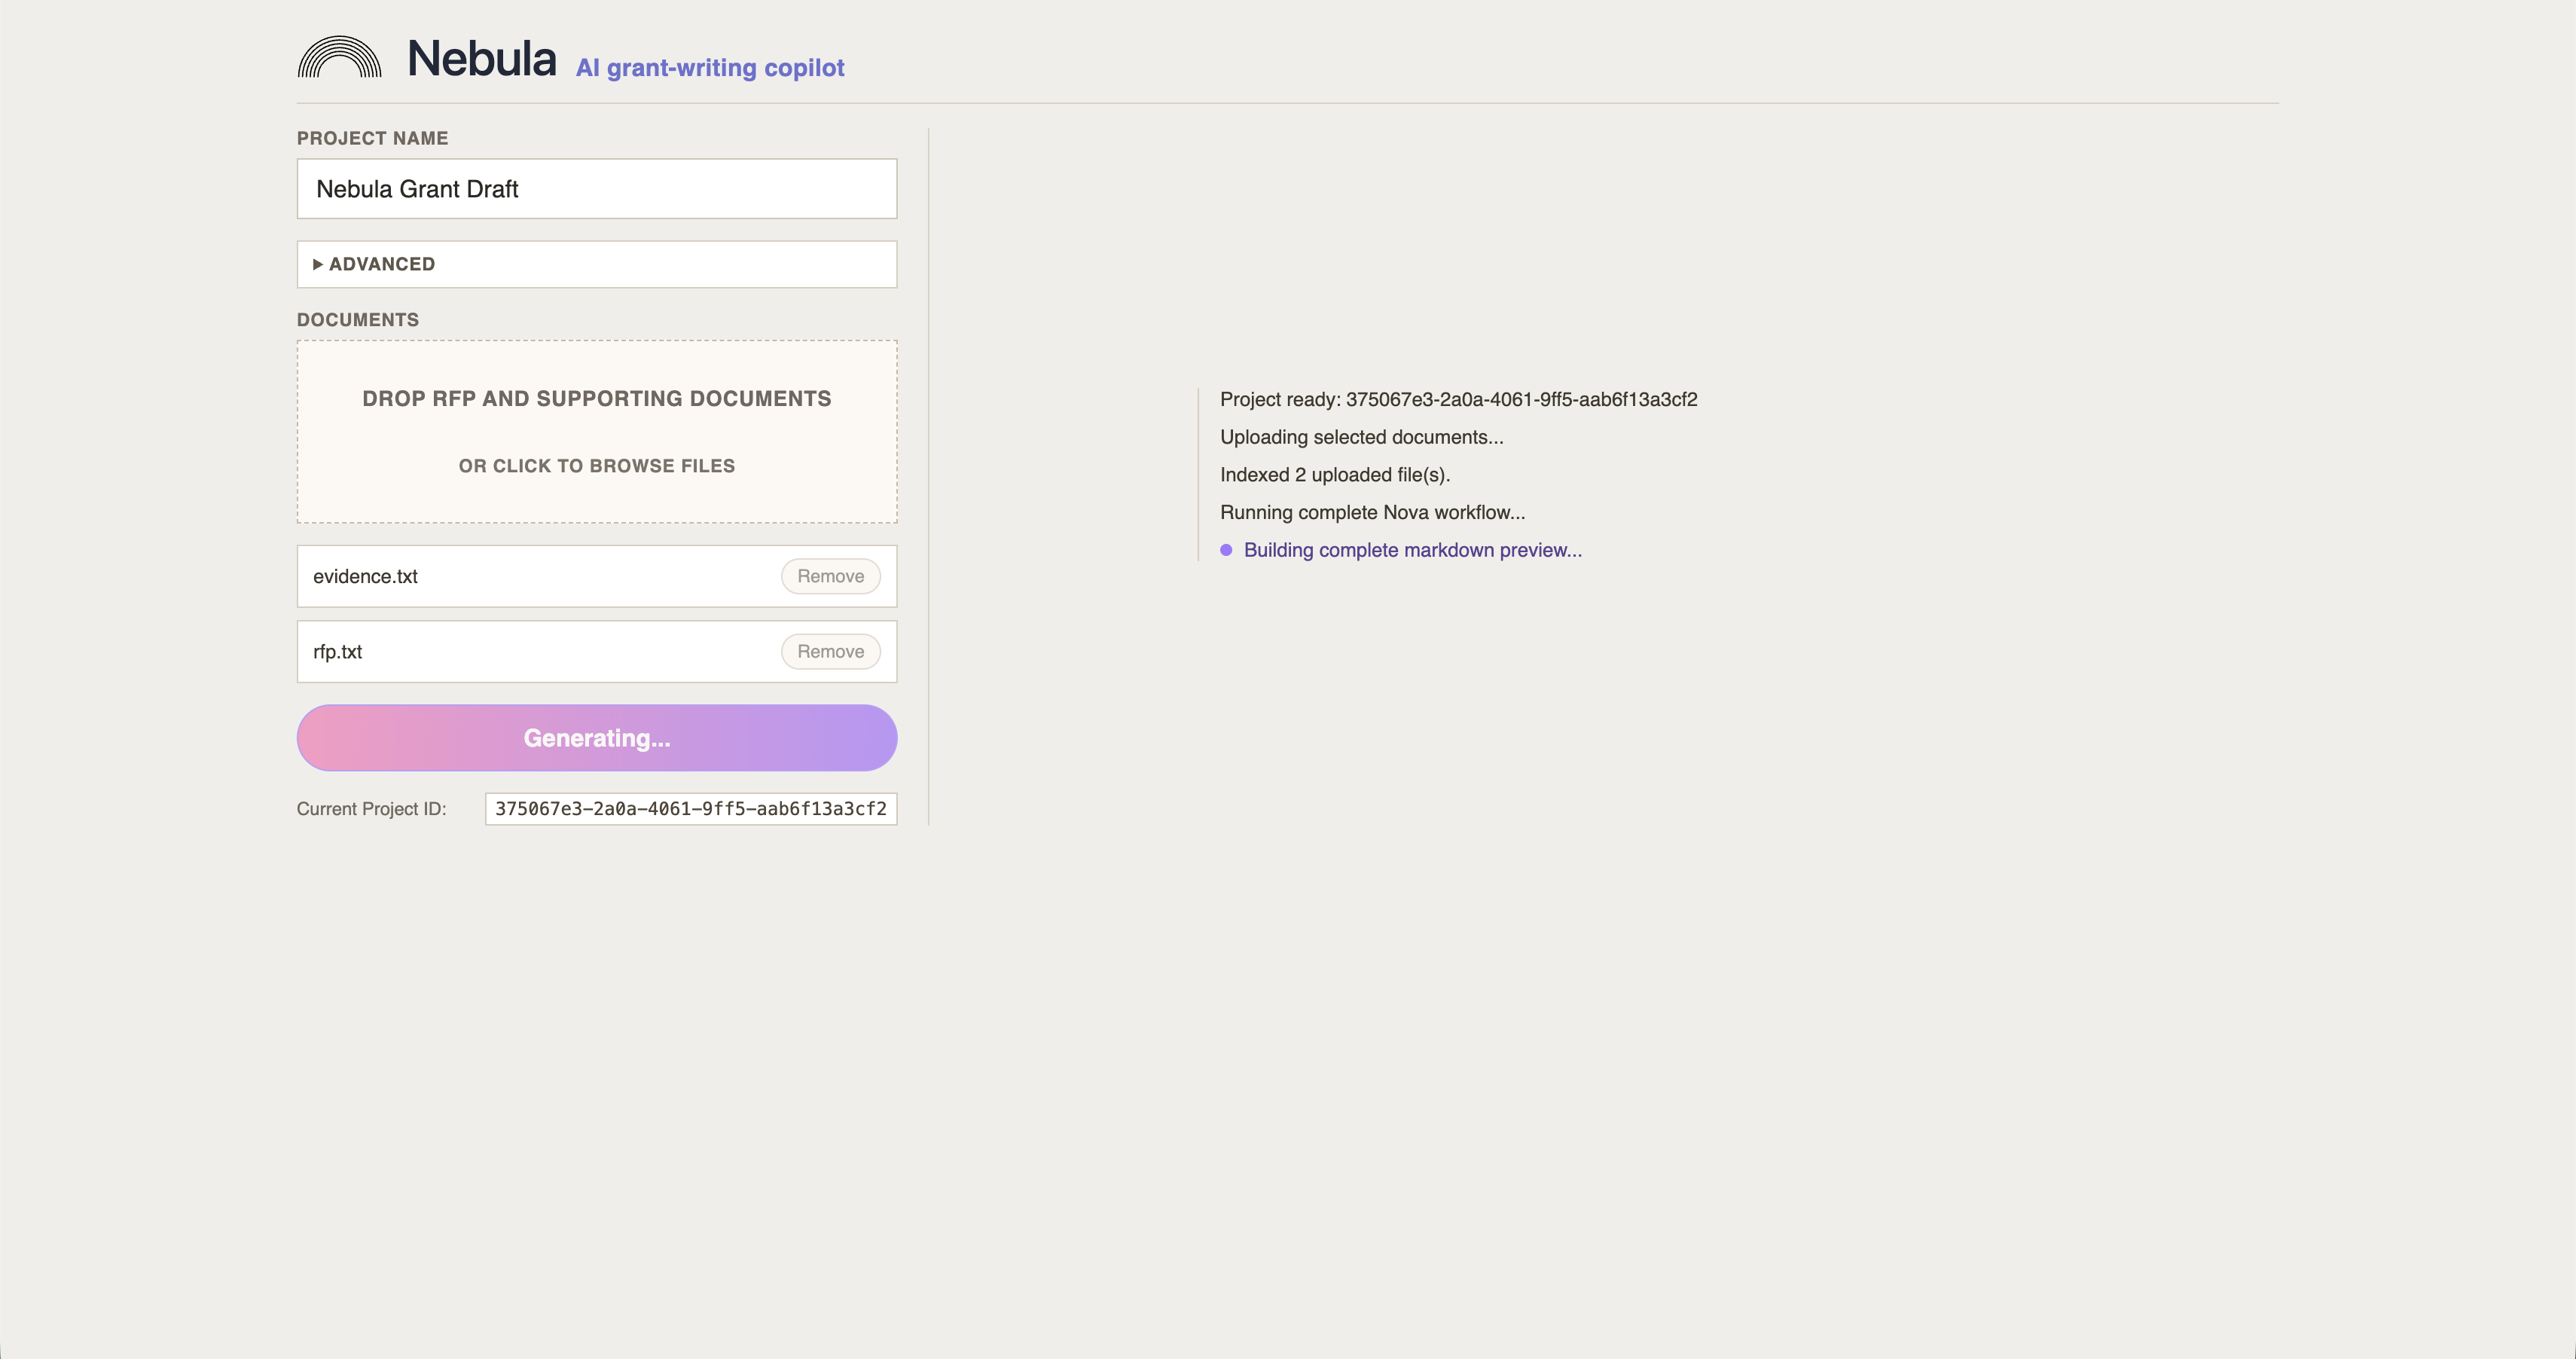Remove the evidence.txt document
The height and width of the screenshot is (1359, 2576).
coord(830,576)
